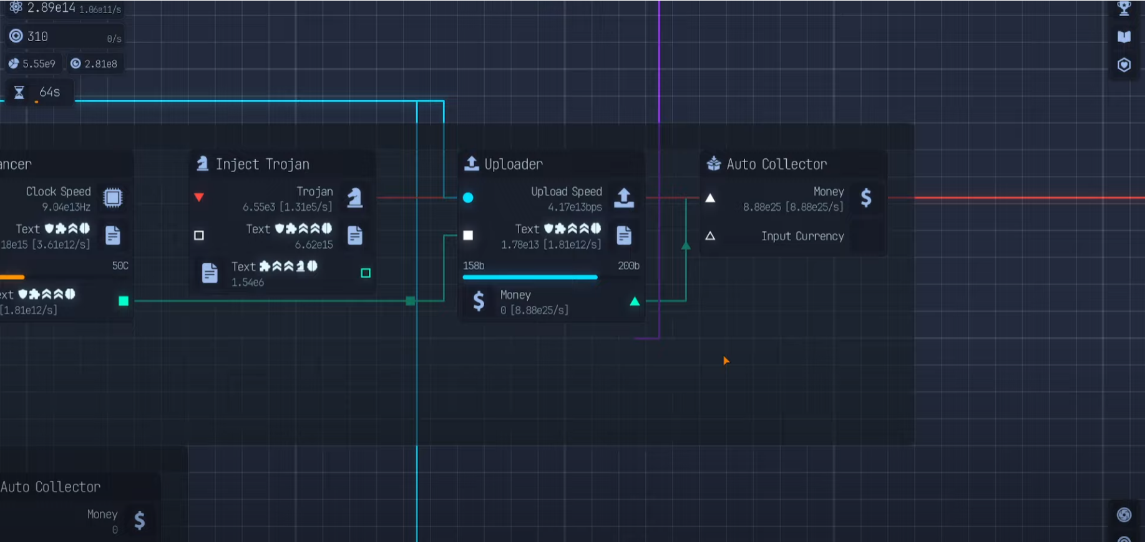Click the red Trojan triangle port
Screen dimensions: 1145x542
point(199,198)
